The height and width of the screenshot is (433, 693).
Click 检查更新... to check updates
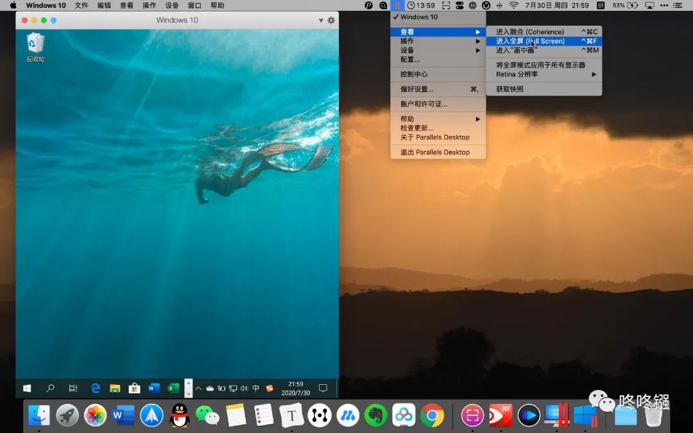(x=438, y=128)
